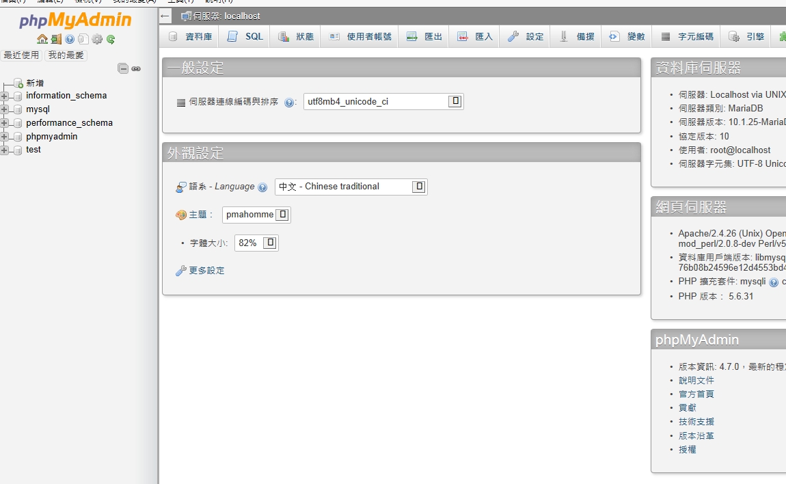Select the test database name
The width and height of the screenshot is (786, 484).
(33, 150)
